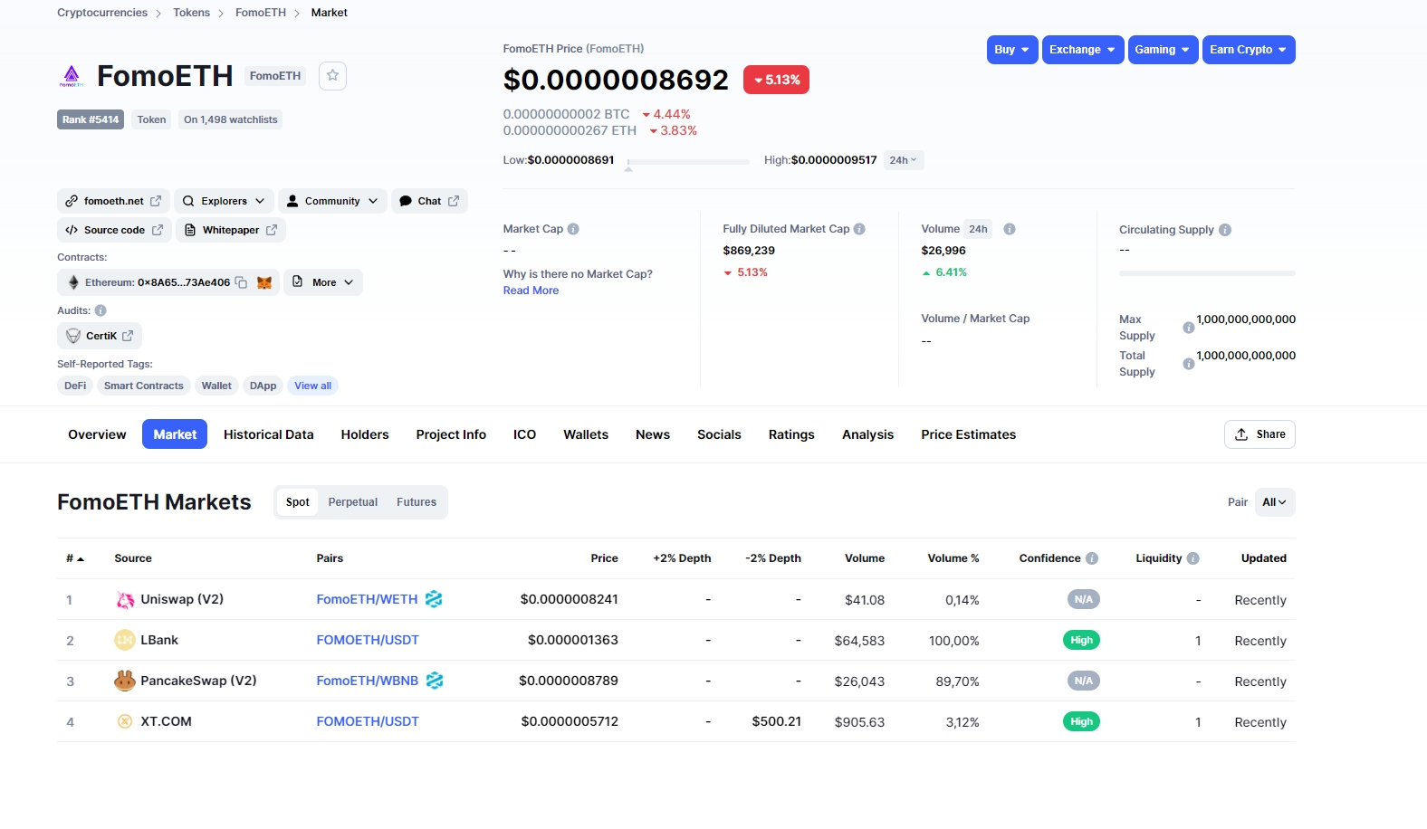The image size is (1427, 829).
Task: Click Read More about Market Cap
Action: [x=531, y=291]
